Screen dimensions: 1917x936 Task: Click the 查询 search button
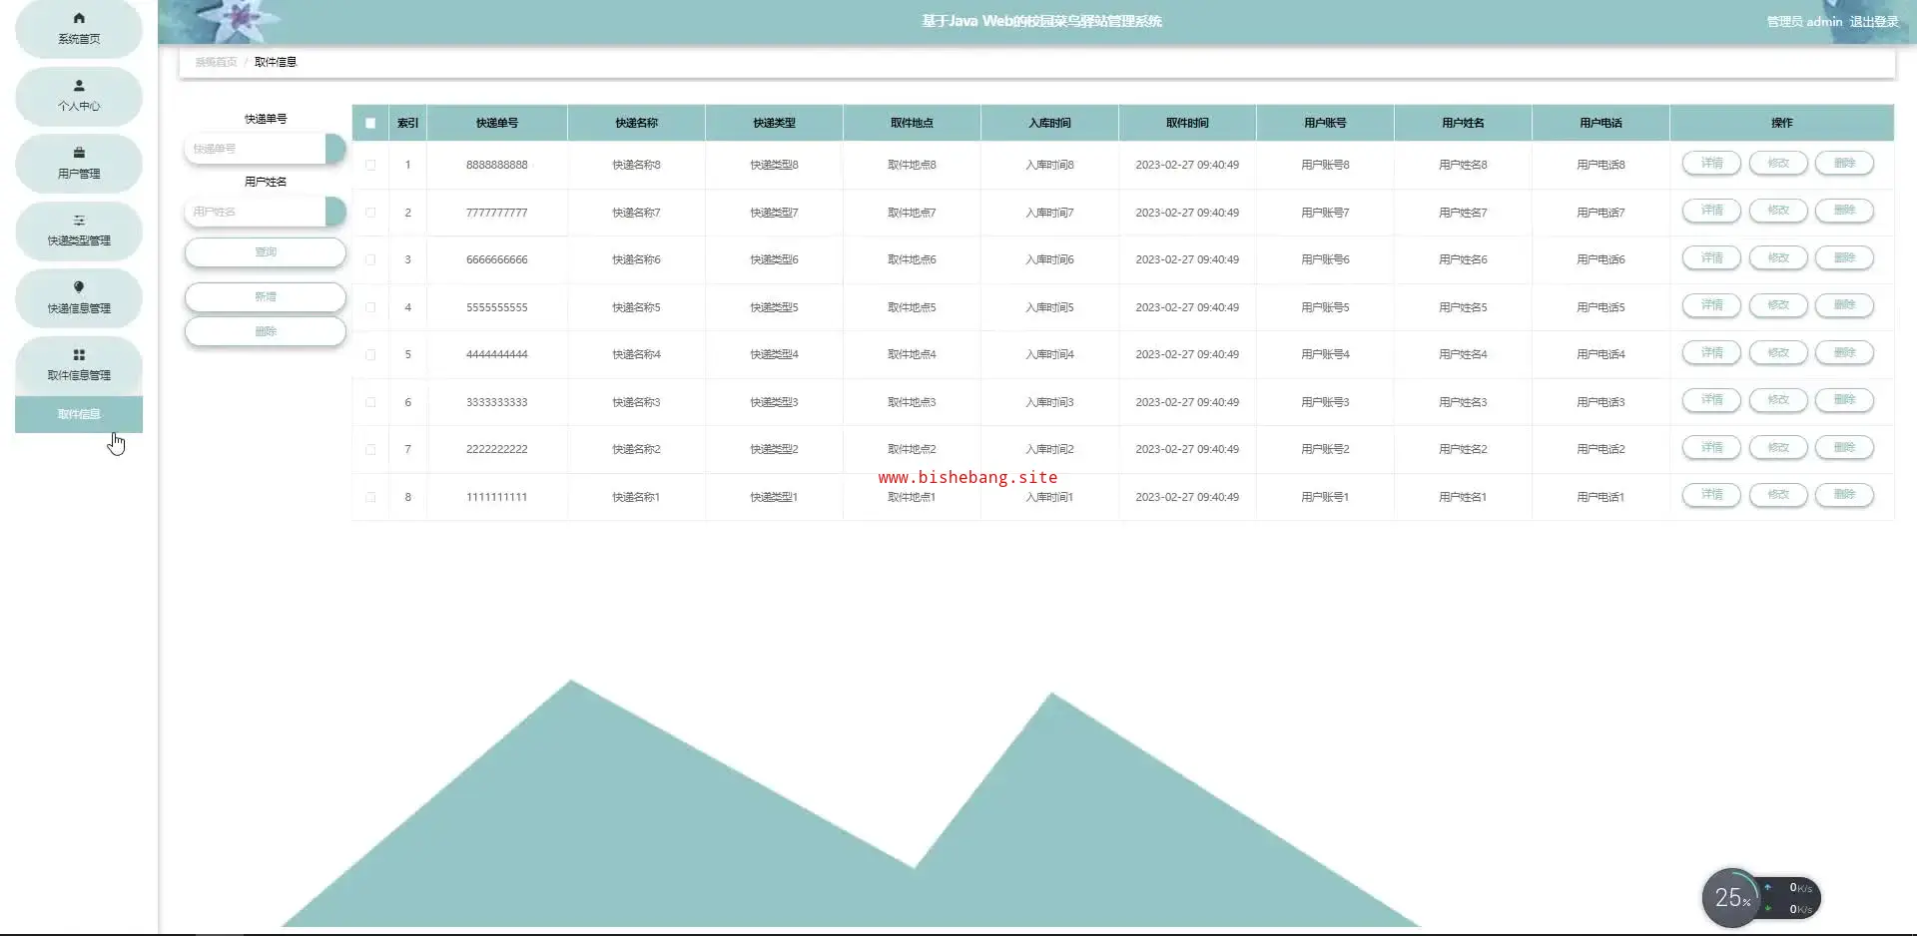click(x=266, y=252)
